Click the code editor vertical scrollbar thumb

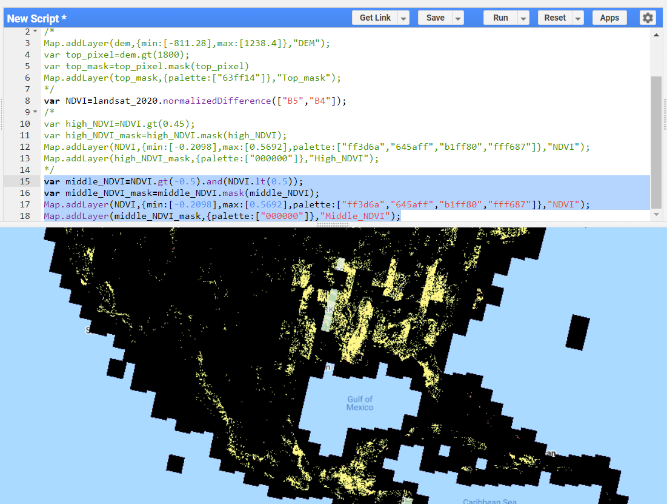coord(656,143)
